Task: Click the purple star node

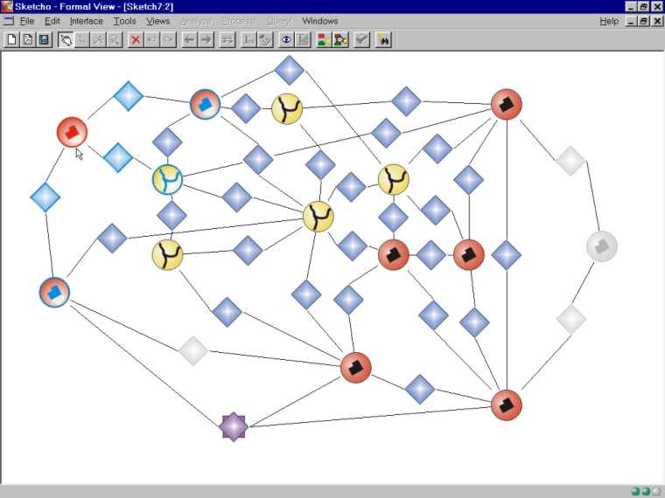Action: tap(233, 426)
